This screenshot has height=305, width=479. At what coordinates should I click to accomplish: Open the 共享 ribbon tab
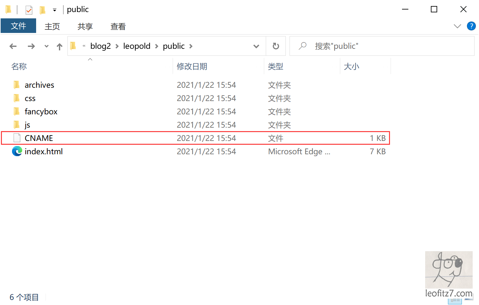(x=85, y=26)
